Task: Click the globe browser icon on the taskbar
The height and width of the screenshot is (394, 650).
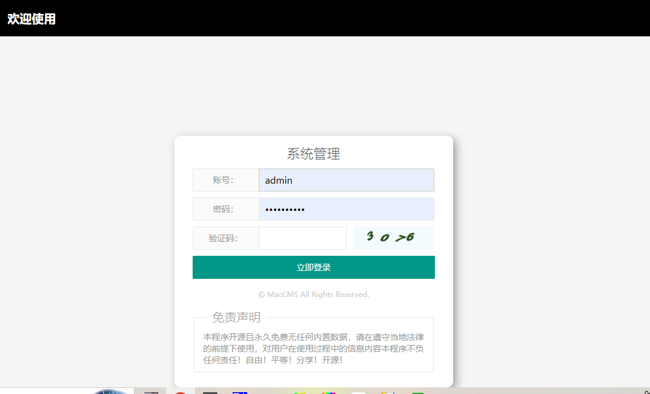Action: coord(114,391)
